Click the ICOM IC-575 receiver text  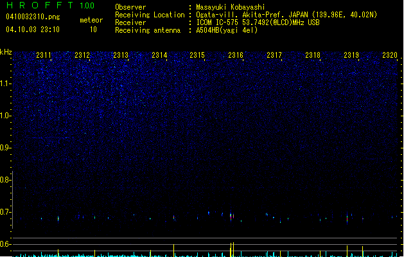(258, 22)
